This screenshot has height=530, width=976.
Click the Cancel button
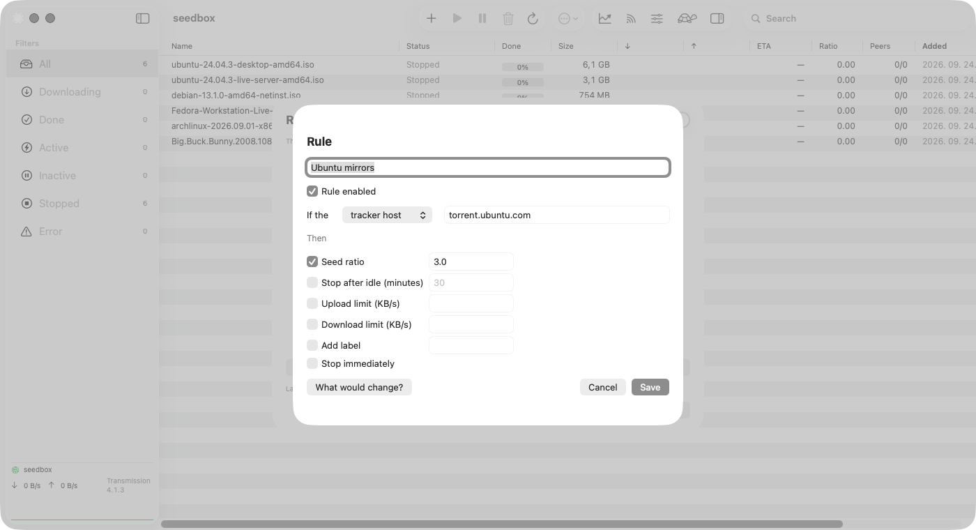click(x=602, y=387)
